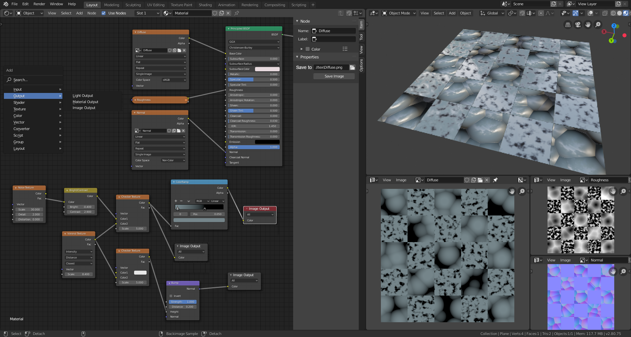
Task: Click Search field in Add menu
Action: pos(33,80)
